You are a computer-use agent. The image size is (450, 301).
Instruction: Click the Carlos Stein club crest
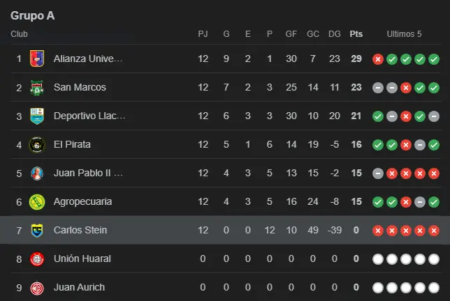(x=37, y=231)
